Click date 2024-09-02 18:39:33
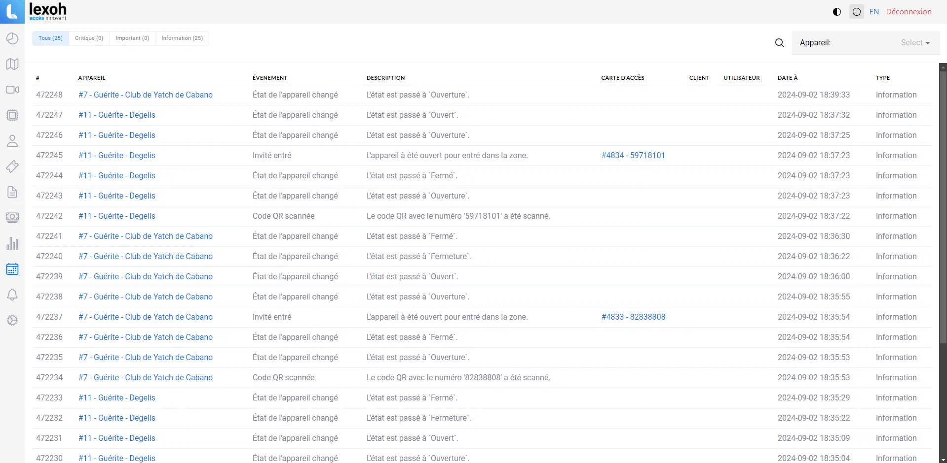The height and width of the screenshot is (463, 947). point(814,95)
